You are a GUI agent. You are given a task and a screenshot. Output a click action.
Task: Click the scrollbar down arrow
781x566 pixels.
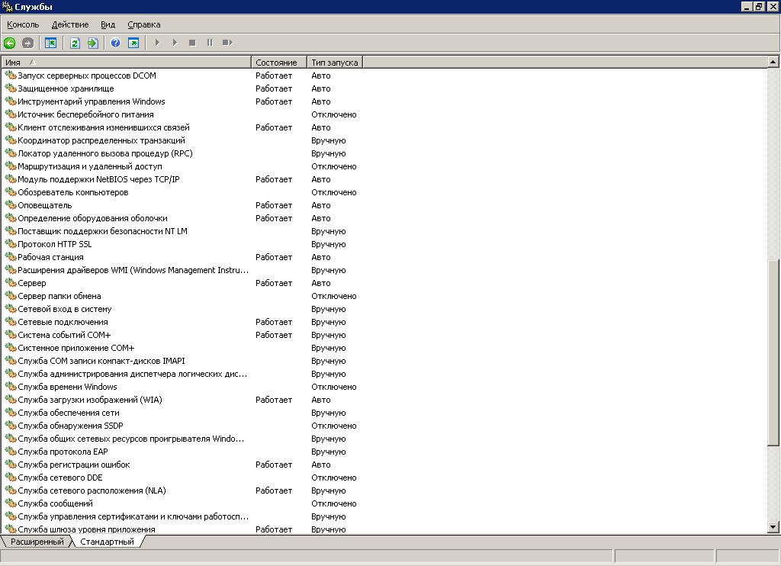tap(773, 527)
